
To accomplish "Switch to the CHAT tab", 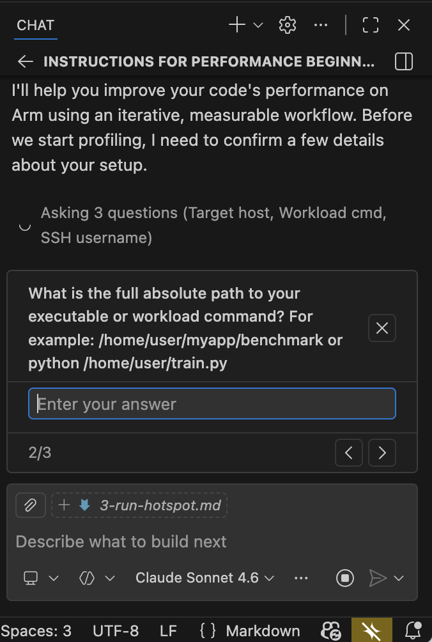I will click(35, 25).
